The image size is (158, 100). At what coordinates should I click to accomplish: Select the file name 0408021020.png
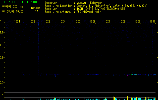[13, 6]
